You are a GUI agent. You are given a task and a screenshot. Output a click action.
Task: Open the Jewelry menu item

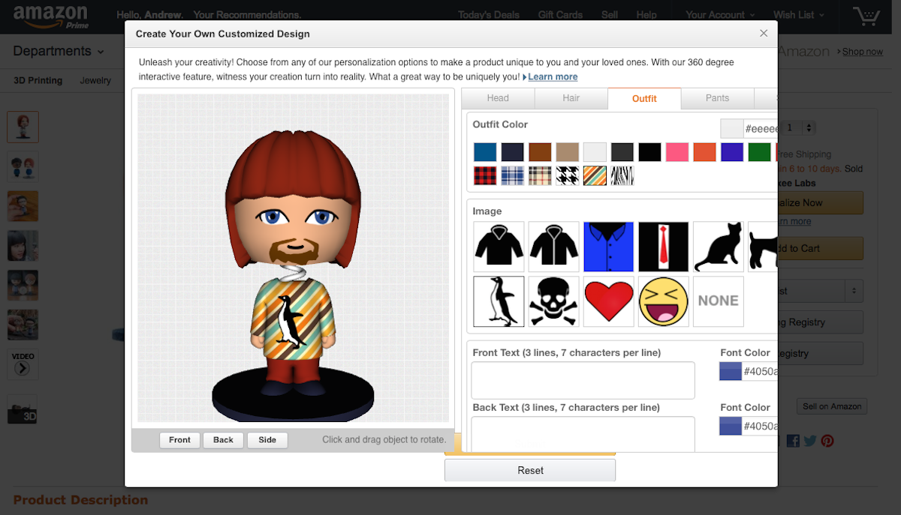click(x=95, y=80)
